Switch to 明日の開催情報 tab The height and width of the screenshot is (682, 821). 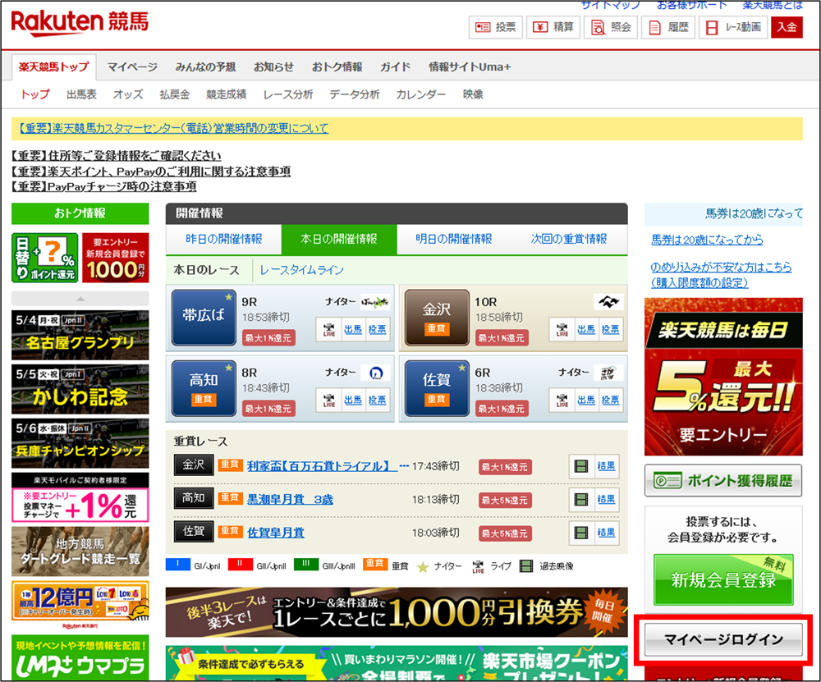[x=454, y=239]
